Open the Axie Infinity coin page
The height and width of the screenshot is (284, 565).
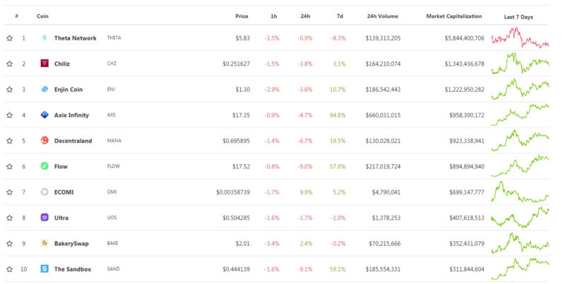coord(71,115)
